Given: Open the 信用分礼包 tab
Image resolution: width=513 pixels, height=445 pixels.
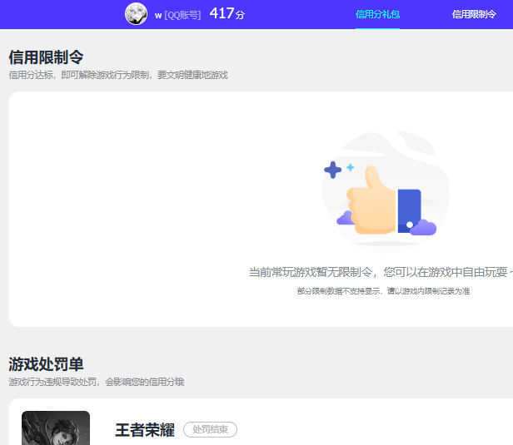Looking at the screenshot, I should coord(377,14).
